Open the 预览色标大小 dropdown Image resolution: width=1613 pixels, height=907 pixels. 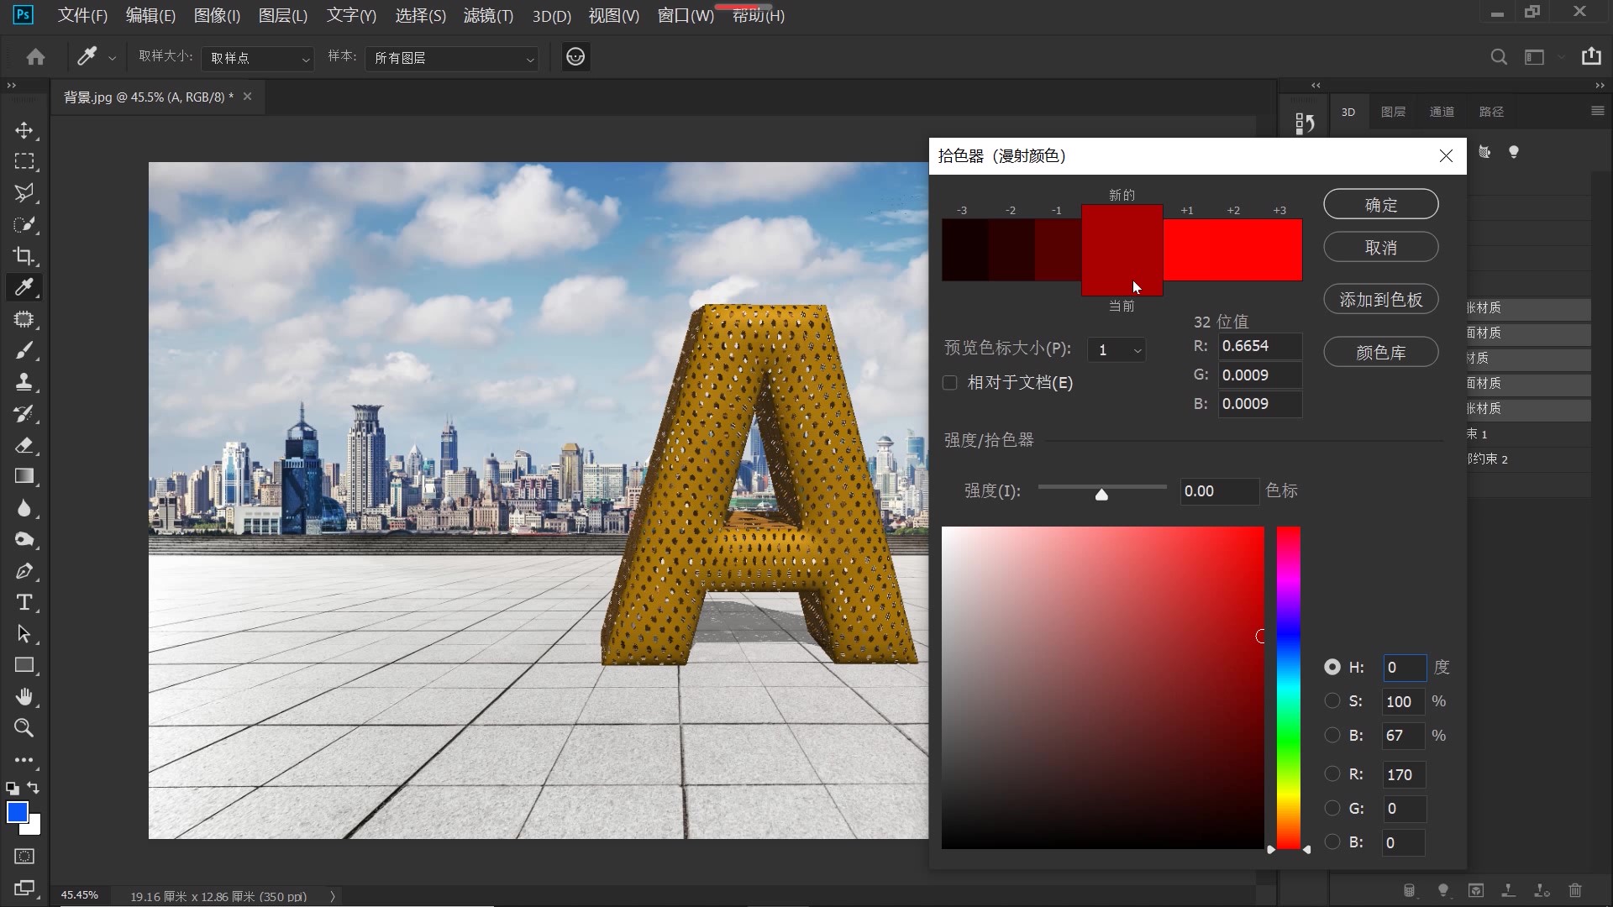[x=1116, y=350]
